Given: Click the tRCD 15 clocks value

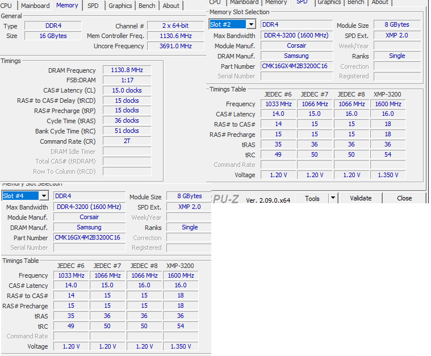Looking at the screenshot, I should pos(127,100).
